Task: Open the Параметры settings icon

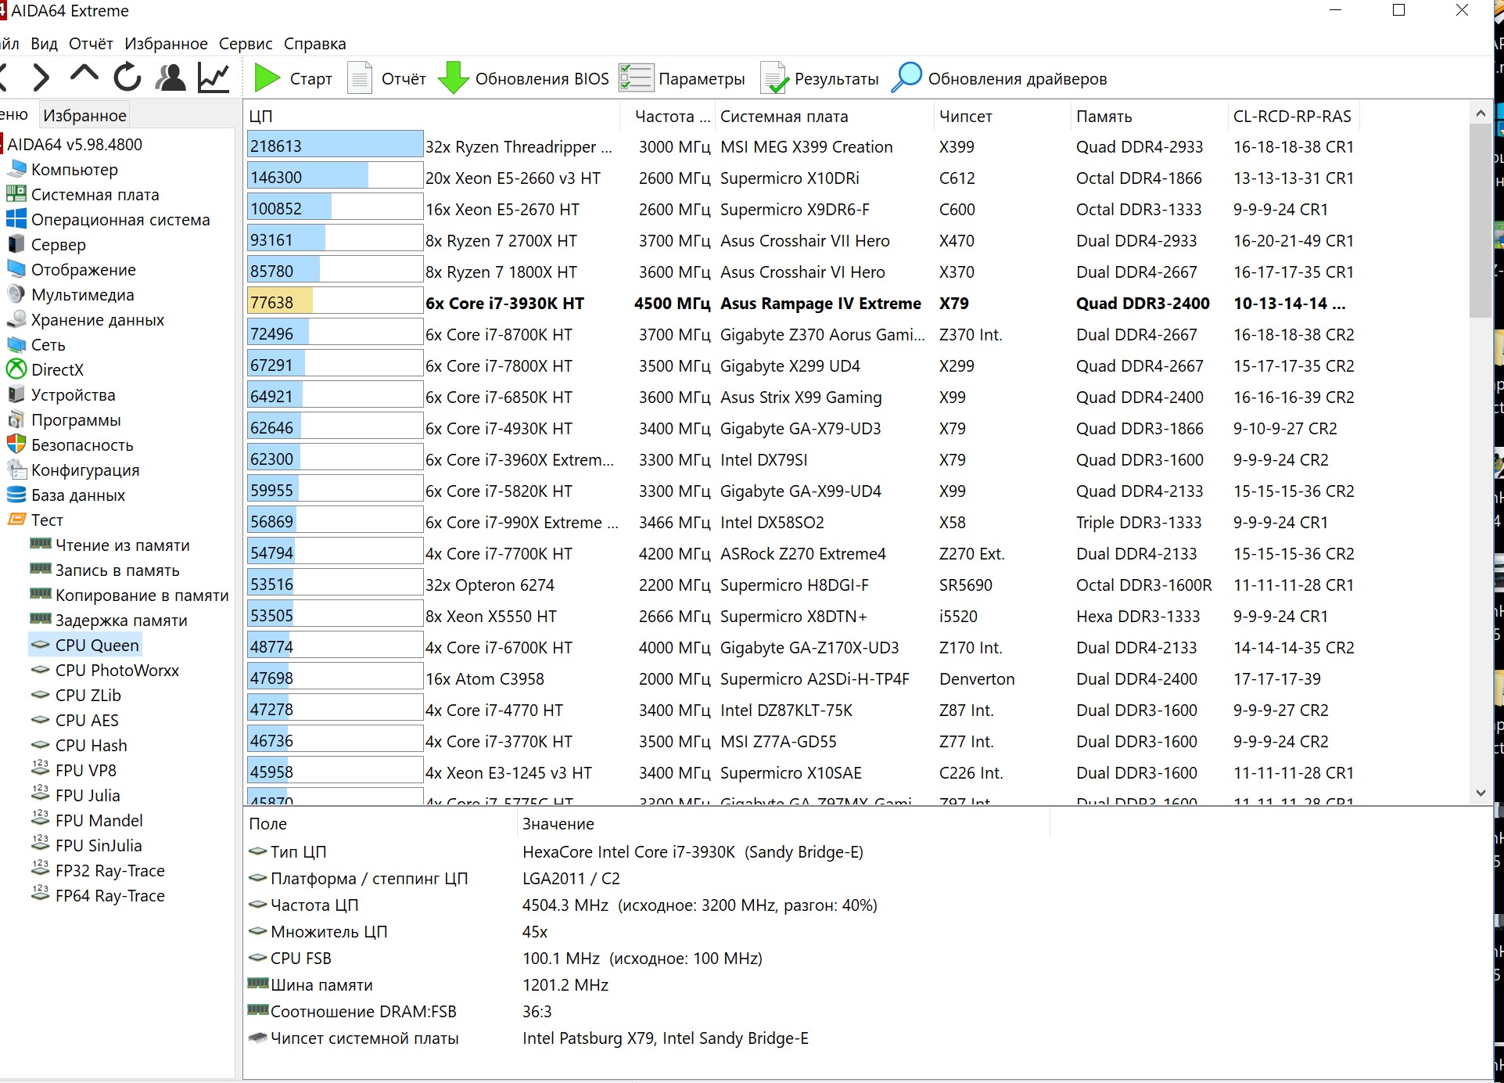Action: pos(636,78)
